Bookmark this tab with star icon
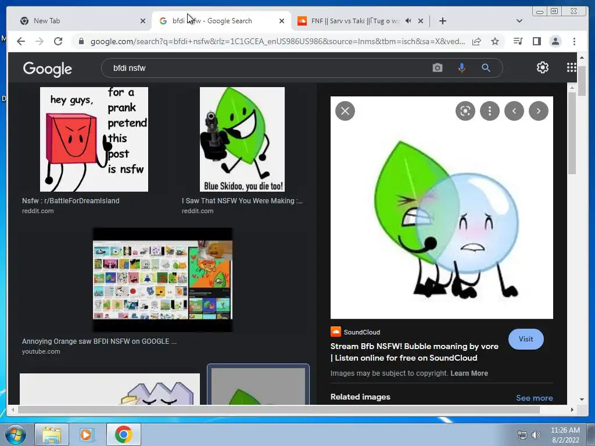 pyautogui.click(x=495, y=41)
